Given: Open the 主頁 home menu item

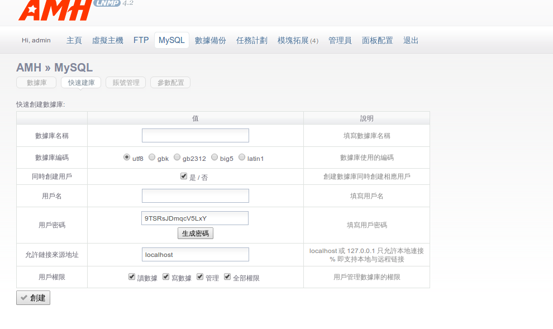Looking at the screenshot, I should pos(74,40).
